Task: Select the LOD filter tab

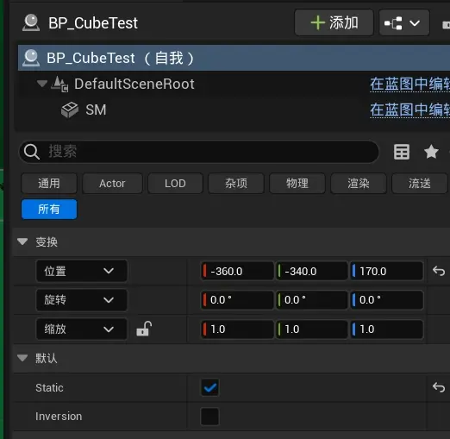Action: pos(175,183)
